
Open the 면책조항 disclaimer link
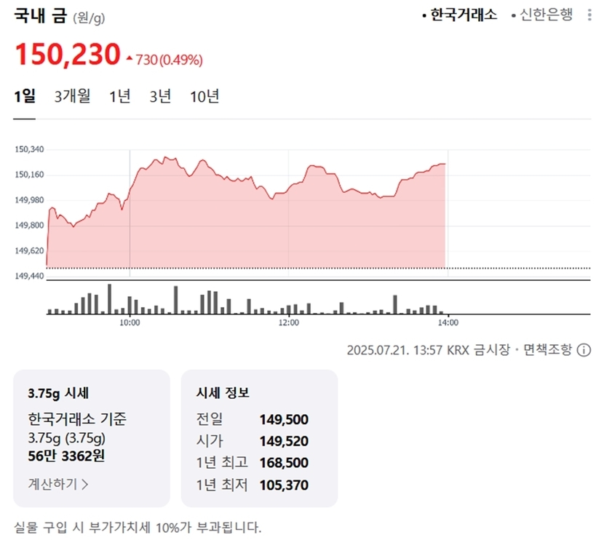[x=547, y=350]
